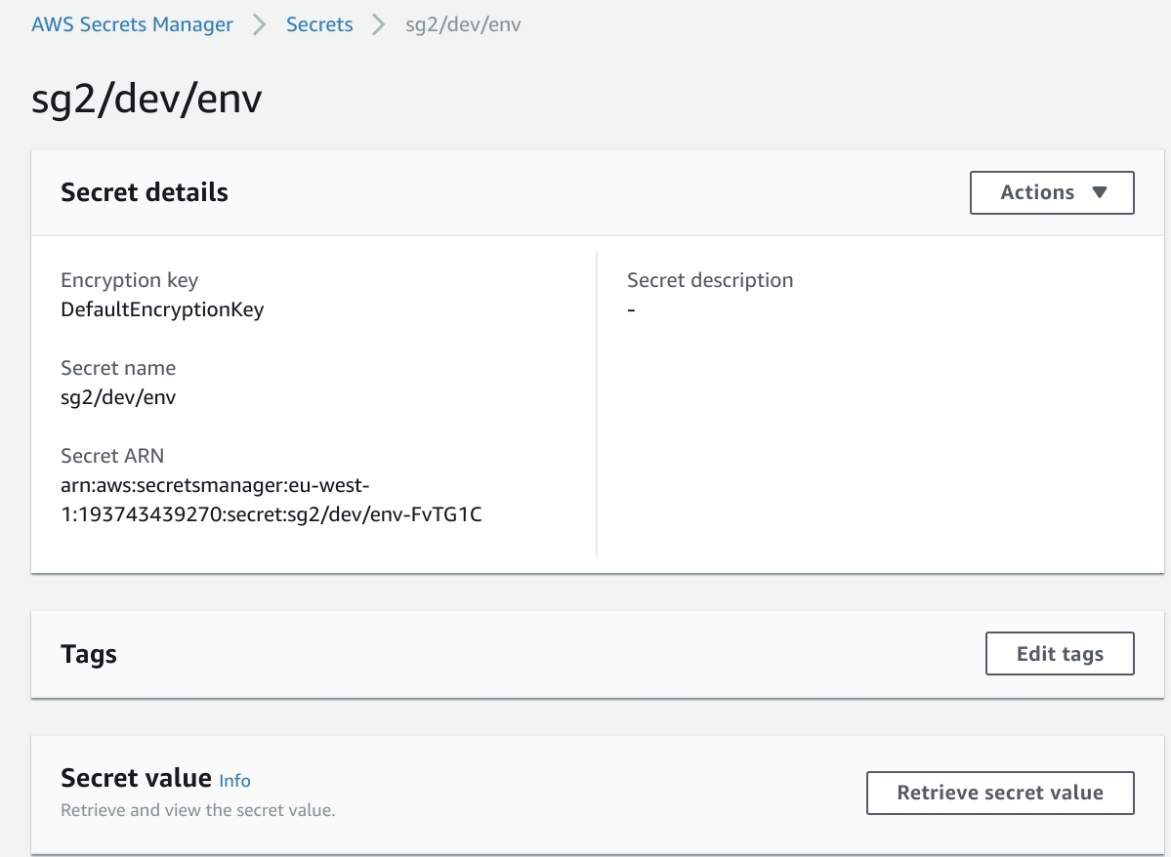The height and width of the screenshot is (857, 1171).
Task: Click the sg2/dev/env breadcrumb entry
Action: click(x=463, y=23)
